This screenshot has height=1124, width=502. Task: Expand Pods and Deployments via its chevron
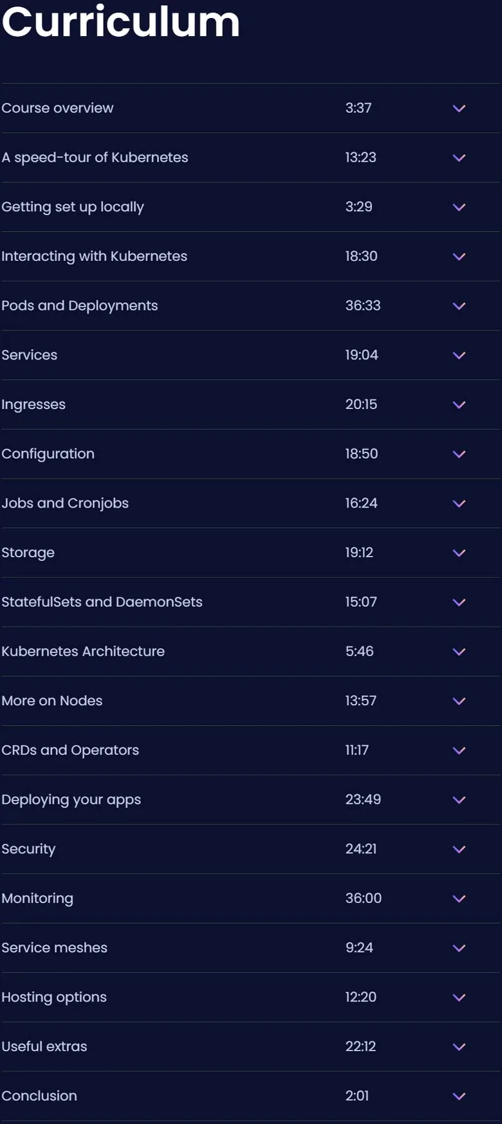click(x=459, y=306)
